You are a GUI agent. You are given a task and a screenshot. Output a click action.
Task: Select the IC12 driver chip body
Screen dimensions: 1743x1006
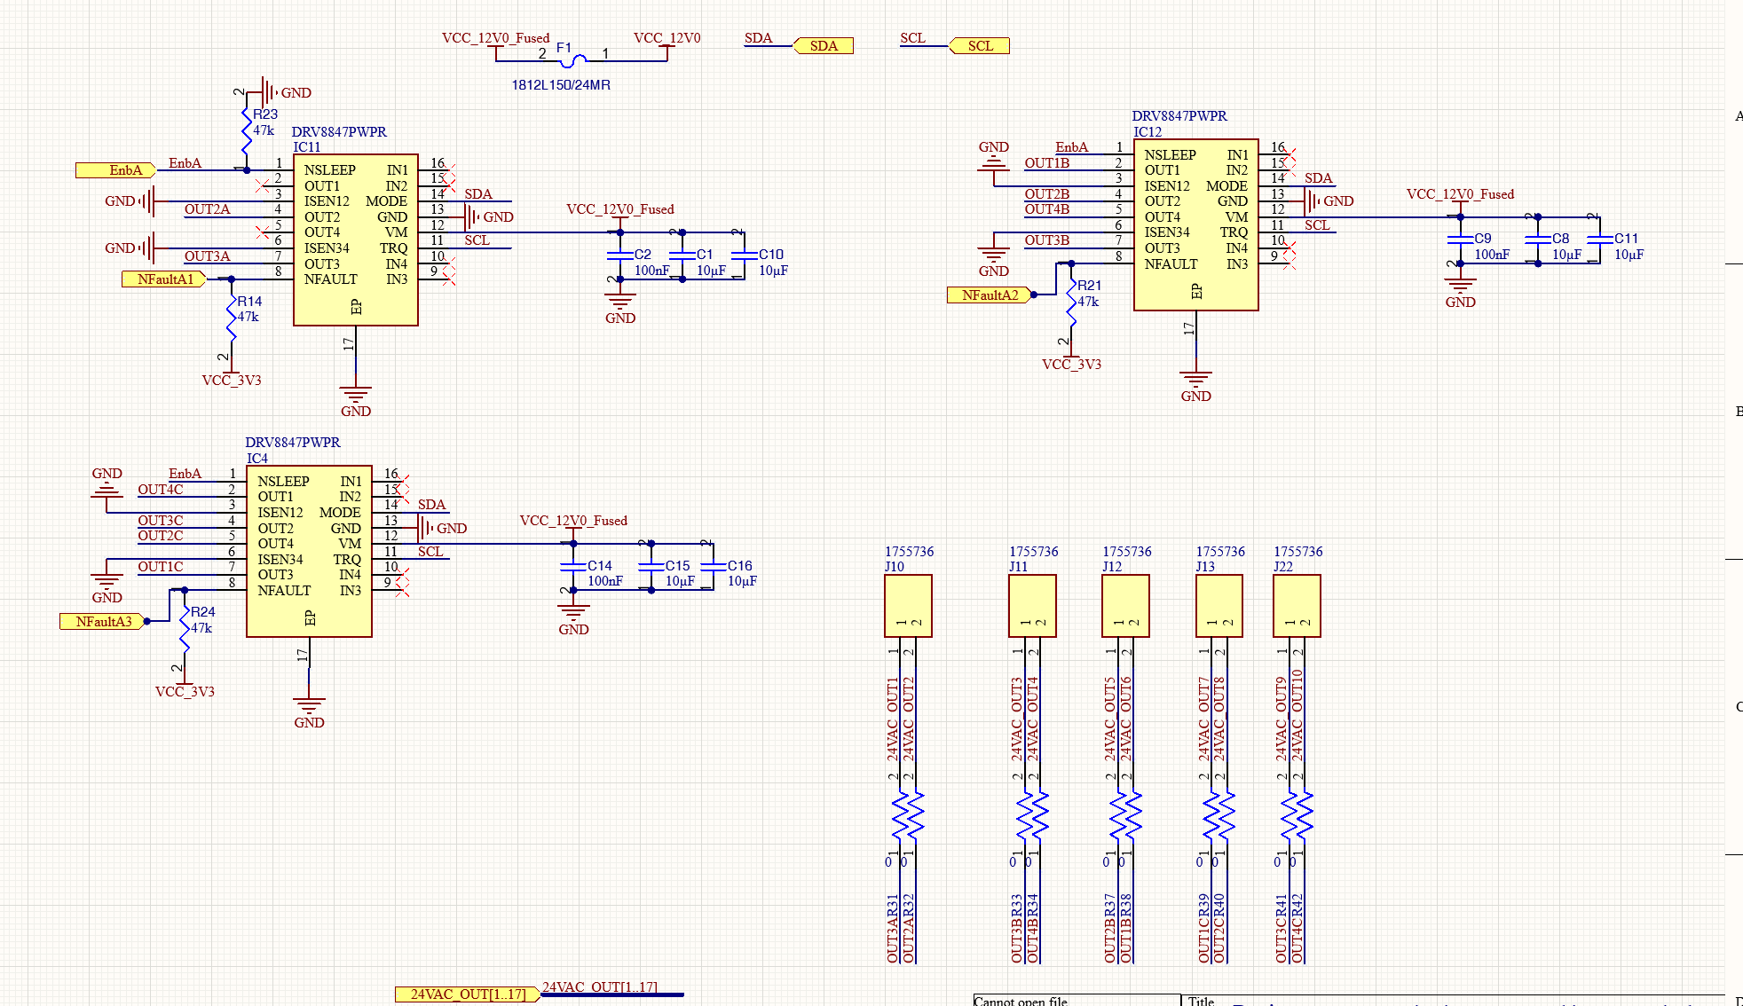1195,224
